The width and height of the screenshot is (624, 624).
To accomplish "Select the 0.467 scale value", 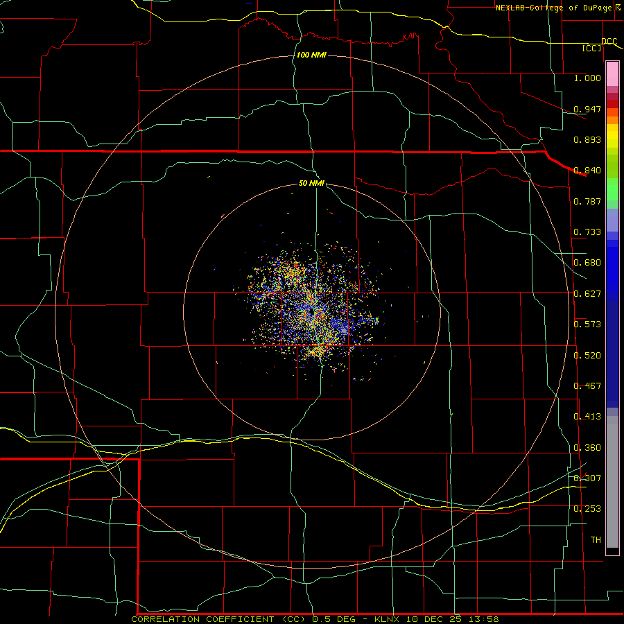I will [587, 386].
